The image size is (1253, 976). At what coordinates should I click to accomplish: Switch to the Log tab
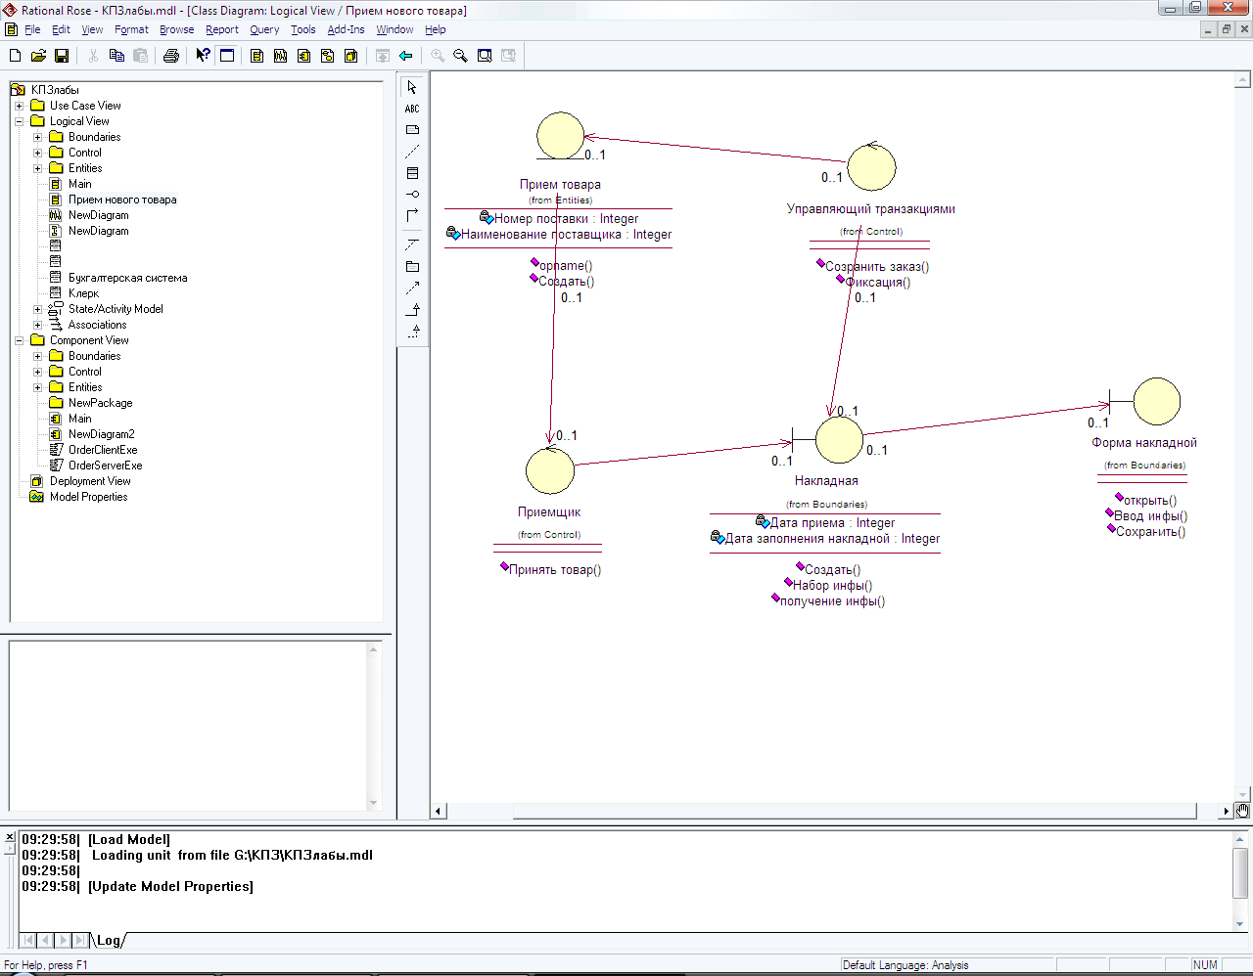point(108,940)
